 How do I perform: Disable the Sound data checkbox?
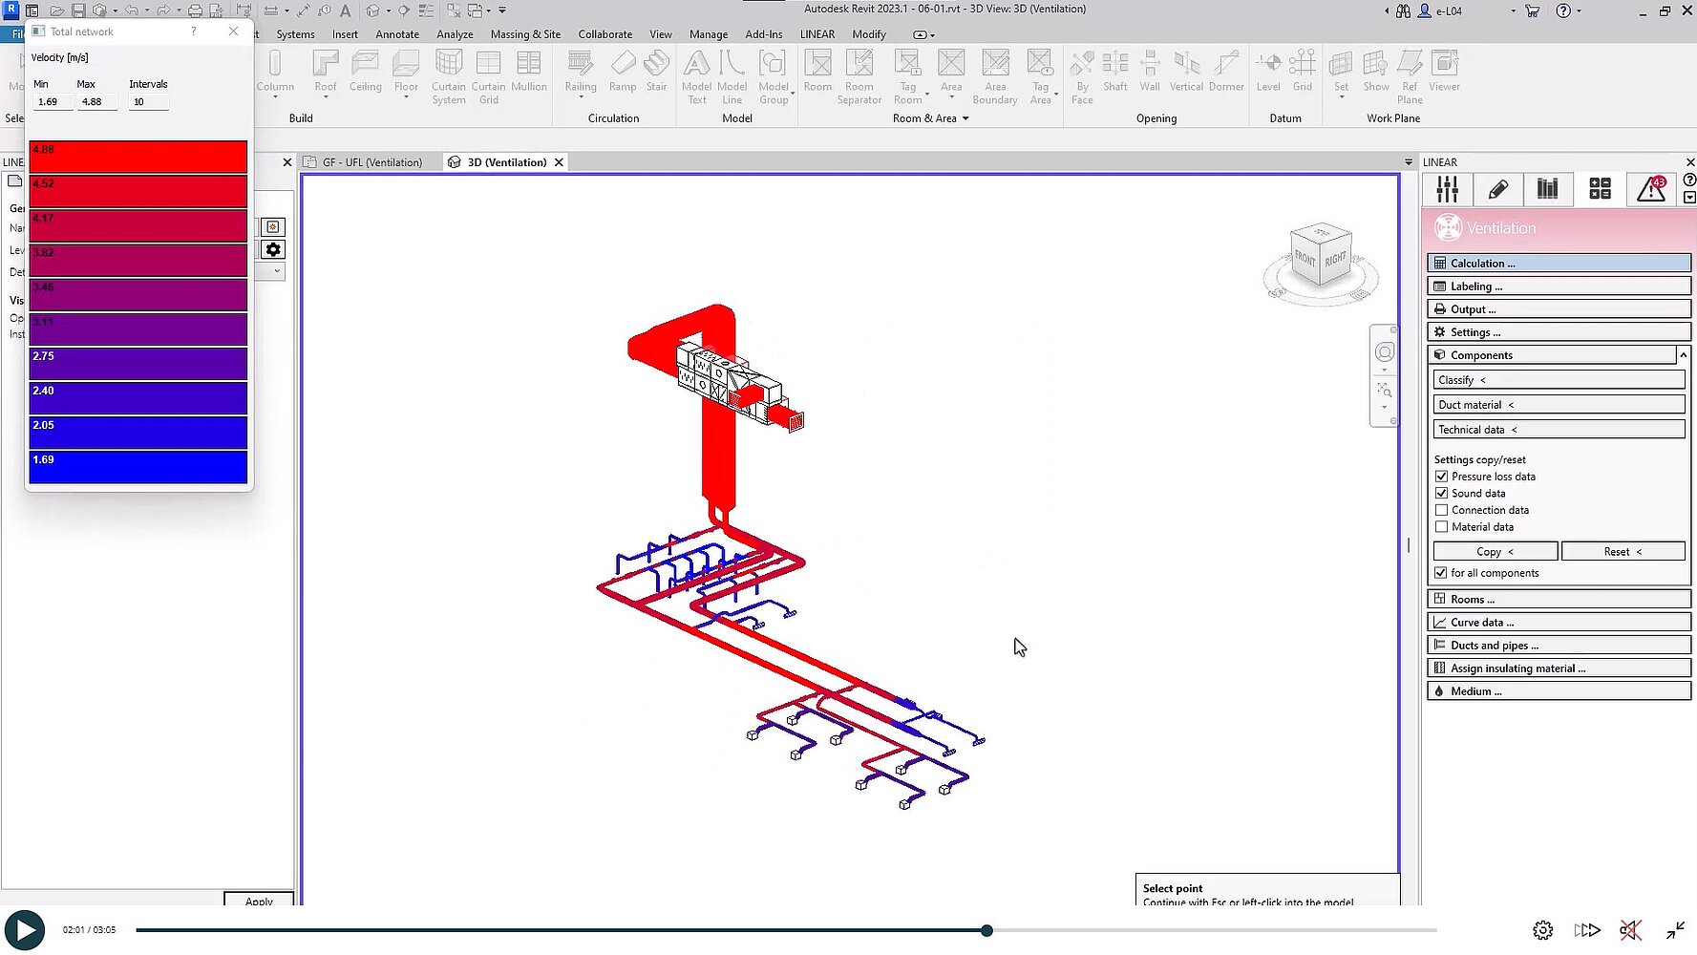(1442, 493)
